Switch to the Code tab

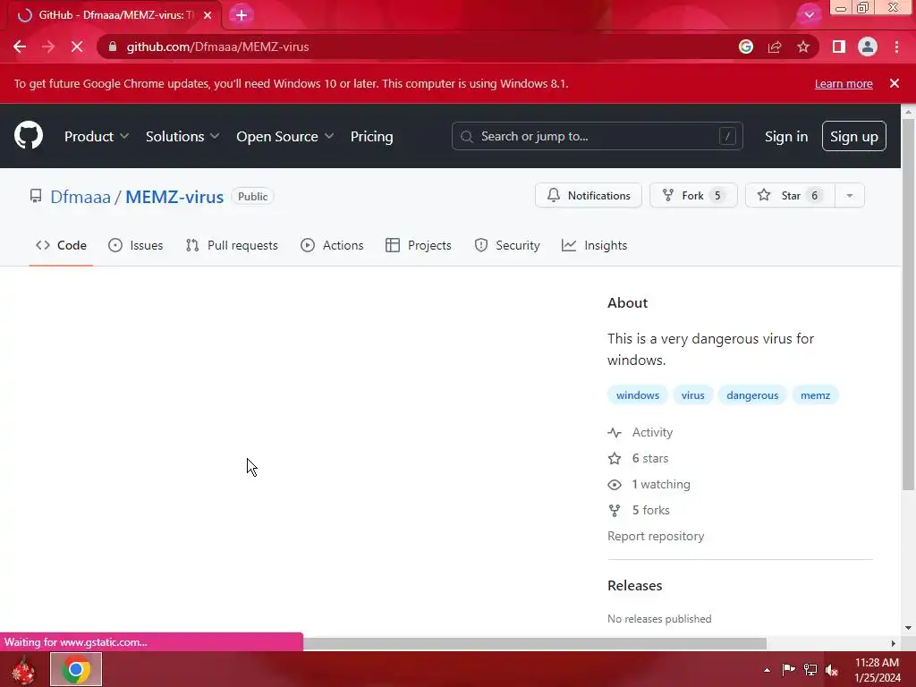pos(62,245)
